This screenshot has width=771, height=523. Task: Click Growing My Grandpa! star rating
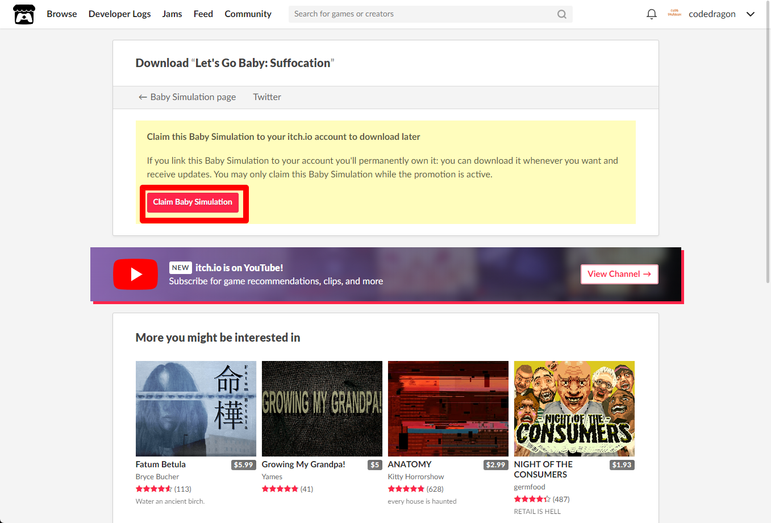click(x=280, y=489)
